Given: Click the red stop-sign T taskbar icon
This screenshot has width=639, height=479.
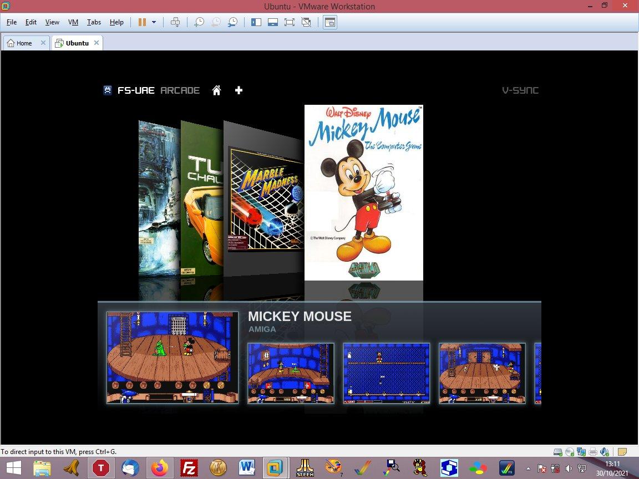Looking at the screenshot, I should pyautogui.click(x=101, y=468).
